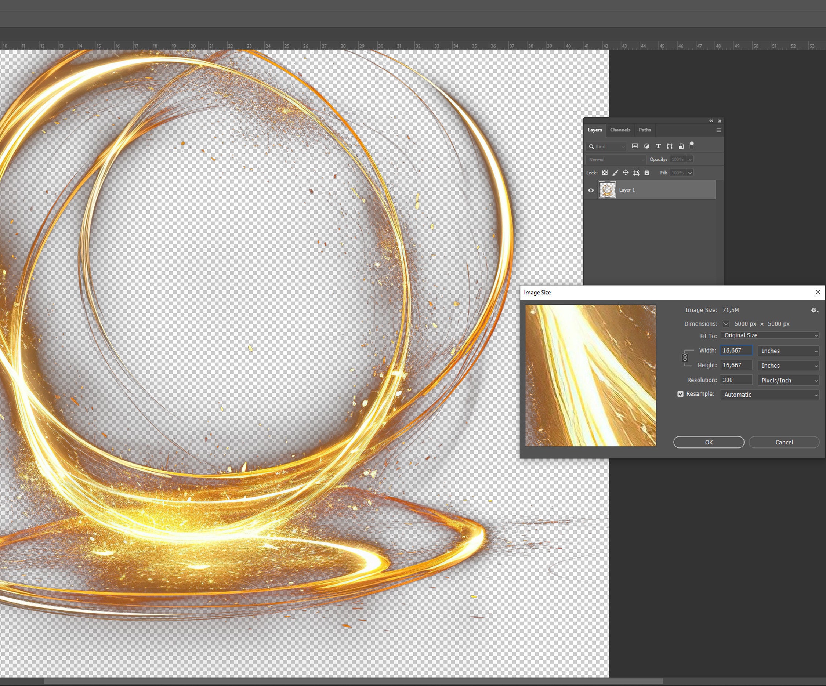Uncheck the Resample checkbox

click(x=680, y=394)
